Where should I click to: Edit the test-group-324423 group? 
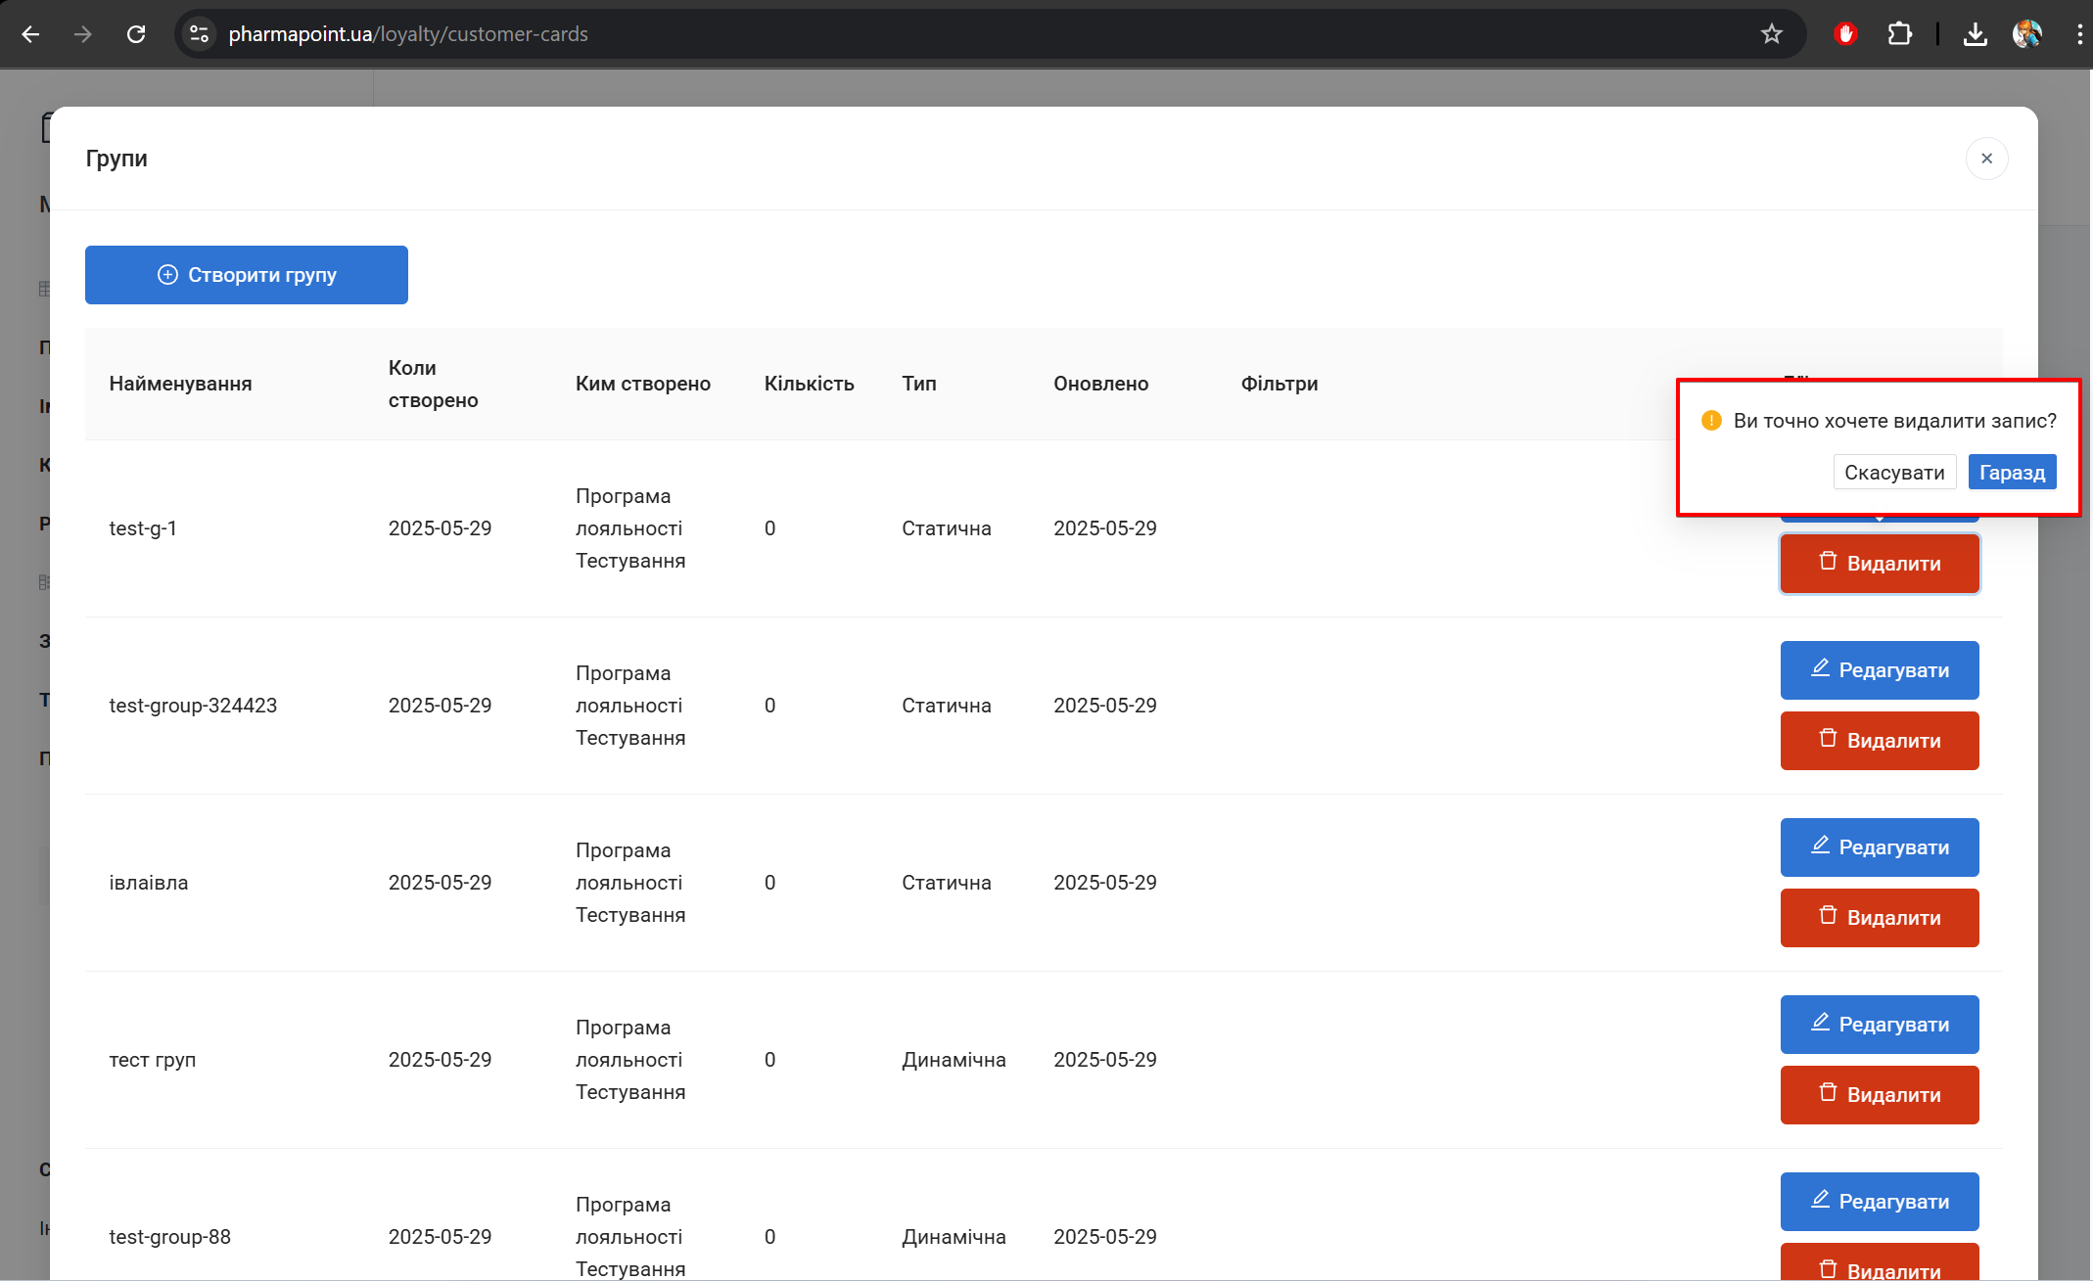pos(1880,670)
